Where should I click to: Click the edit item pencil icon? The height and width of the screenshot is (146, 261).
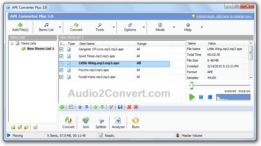111,107
